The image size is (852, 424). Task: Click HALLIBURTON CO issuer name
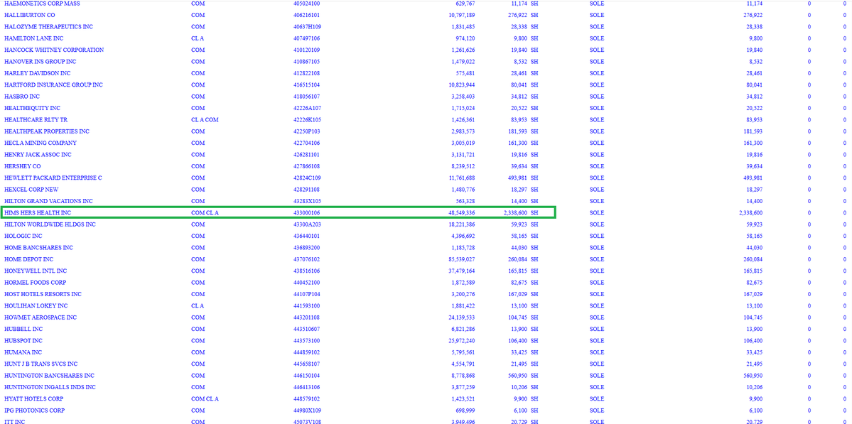29,15
